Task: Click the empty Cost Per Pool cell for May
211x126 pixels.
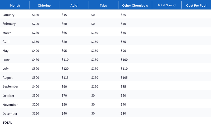Action: (x=196, y=51)
